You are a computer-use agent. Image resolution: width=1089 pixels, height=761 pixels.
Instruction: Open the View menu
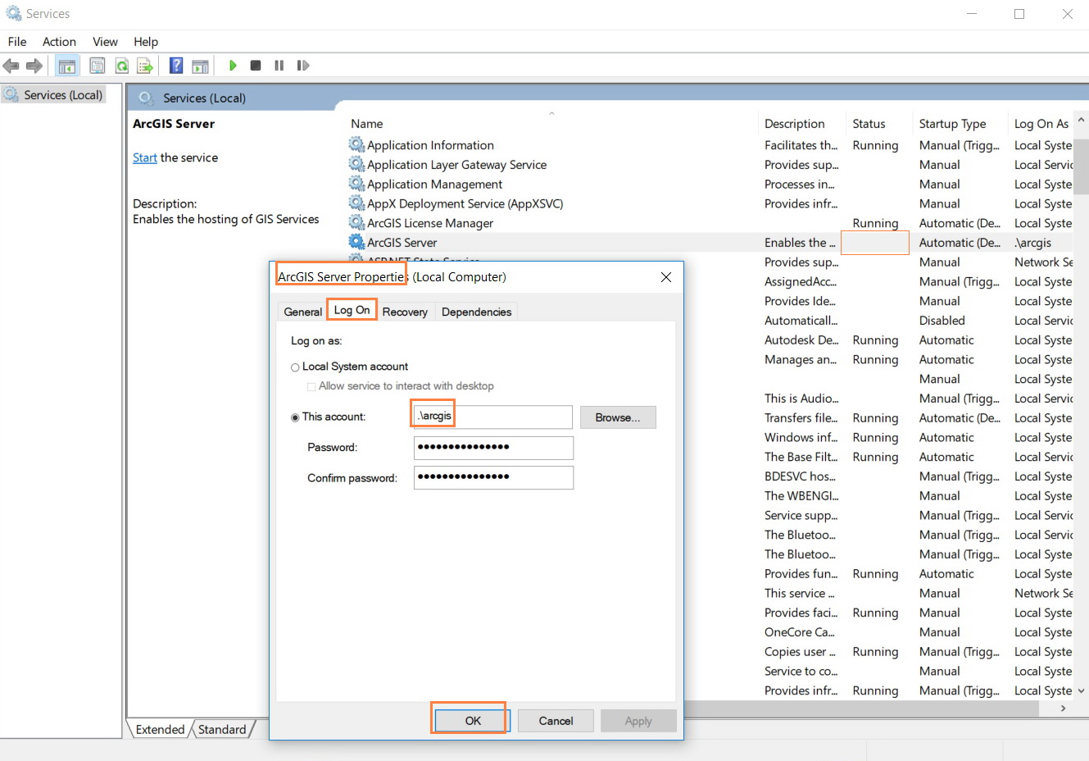(x=105, y=42)
